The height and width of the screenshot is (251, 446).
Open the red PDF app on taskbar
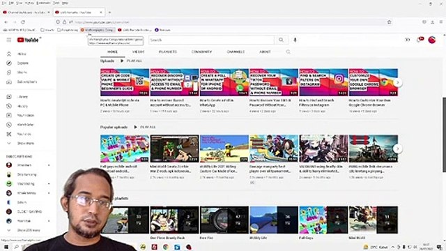(x=154, y=247)
